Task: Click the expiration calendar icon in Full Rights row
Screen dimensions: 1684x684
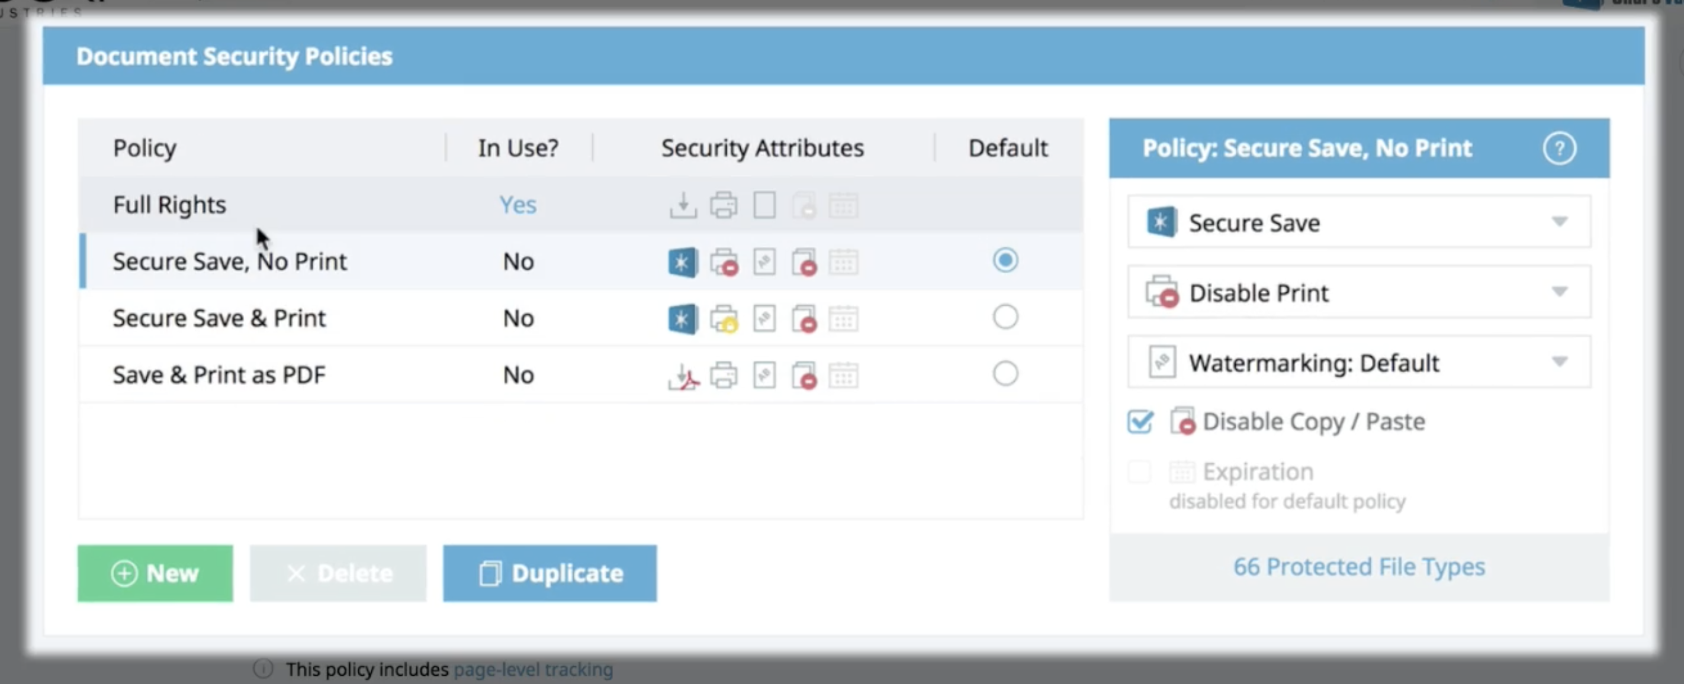Action: point(843,205)
